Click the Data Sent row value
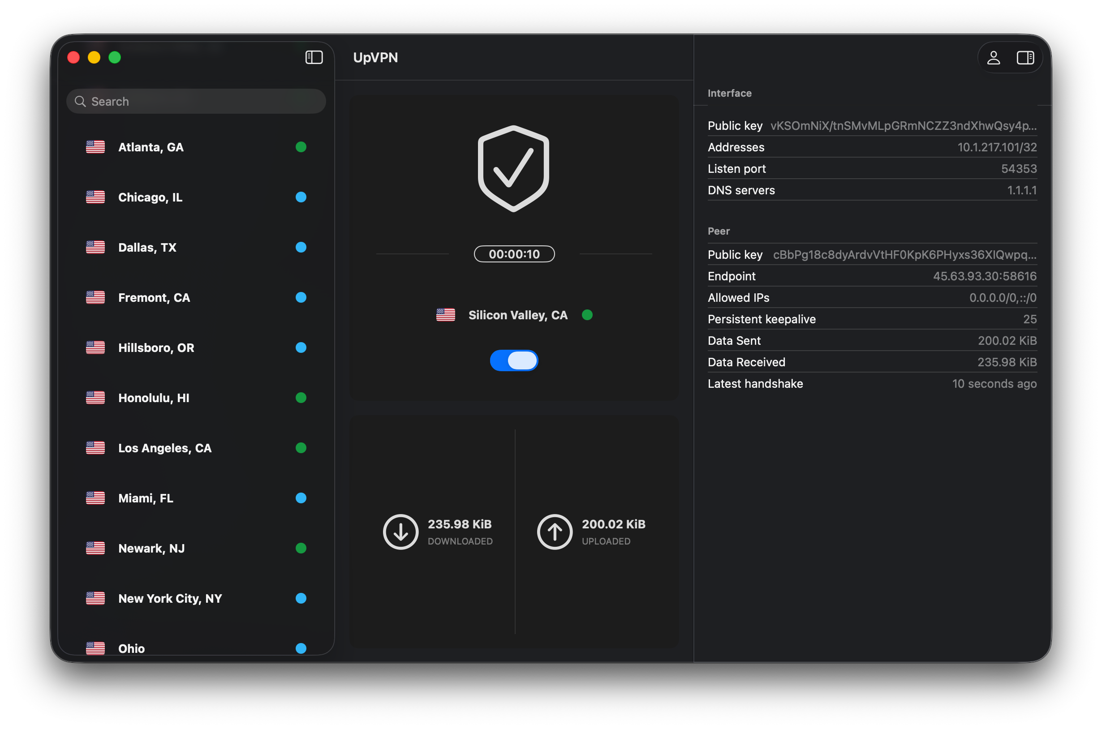Screen dimensions: 1102x729 point(1007,340)
